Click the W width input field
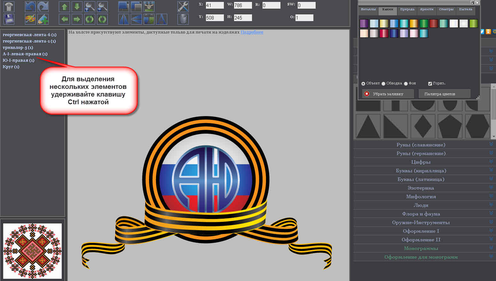The width and height of the screenshot is (496, 281). [x=243, y=5]
